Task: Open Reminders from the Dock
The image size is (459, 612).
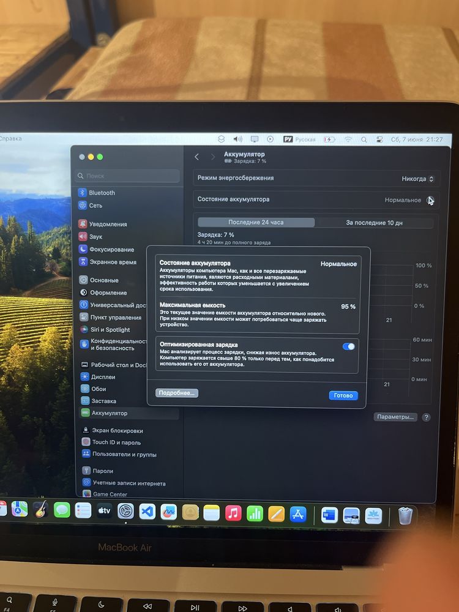Action: (83, 510)
